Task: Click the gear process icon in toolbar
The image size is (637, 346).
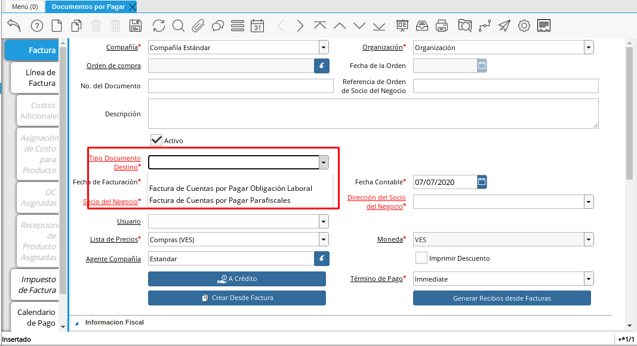Action: 524,26
